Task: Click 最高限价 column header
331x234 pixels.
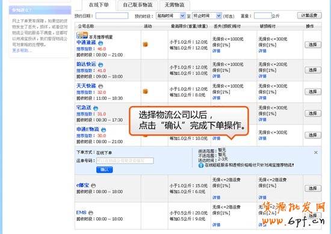Action: pos(190,26)
